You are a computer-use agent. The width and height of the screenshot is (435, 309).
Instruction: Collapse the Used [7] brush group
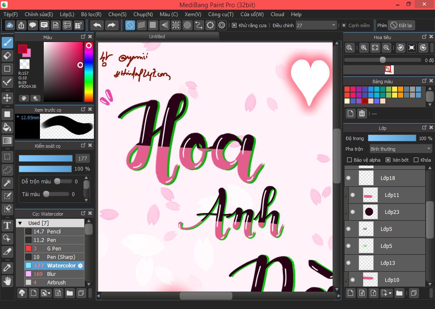click(x=20, y=223)
